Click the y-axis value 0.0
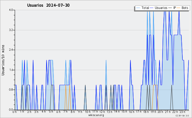This screenshot has height=118, width=192. tap(11, 110)
